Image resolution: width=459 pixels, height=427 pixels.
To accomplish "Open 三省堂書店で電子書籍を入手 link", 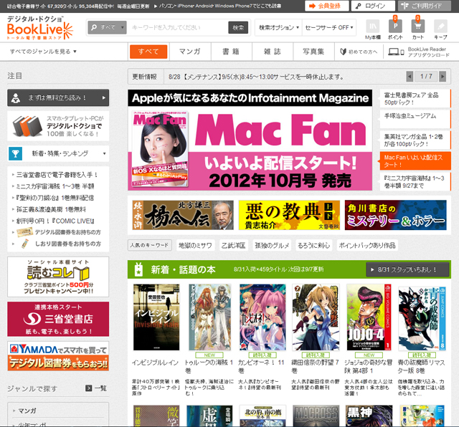I will click(57, 175).
